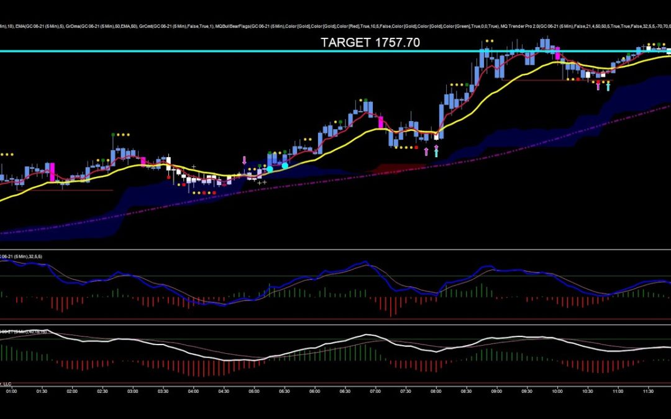671x419 pixels.
Task: Select the cyan dot entry signal near 06:00
Action: point(285,165)
